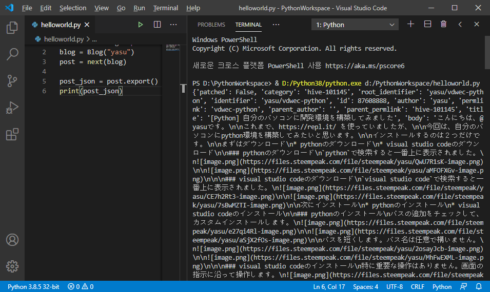Screen dimensions: 490x292
Task: Click helloworld.py in the breadcrumb
Action: [x=64, y=39]
